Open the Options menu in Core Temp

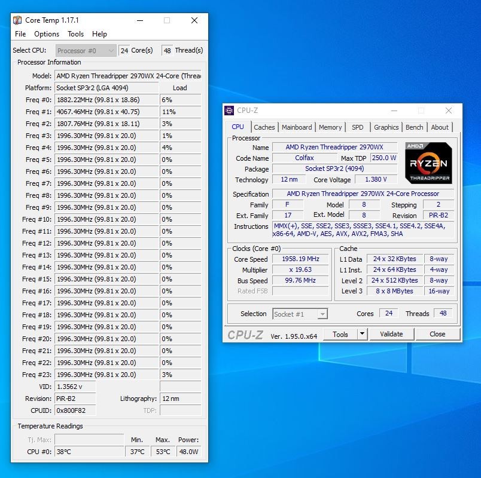pyautogui.click(x=47, y=34)
